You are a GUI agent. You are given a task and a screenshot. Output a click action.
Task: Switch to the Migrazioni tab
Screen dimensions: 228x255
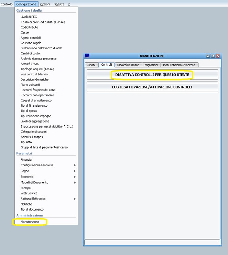pos(151,65)
